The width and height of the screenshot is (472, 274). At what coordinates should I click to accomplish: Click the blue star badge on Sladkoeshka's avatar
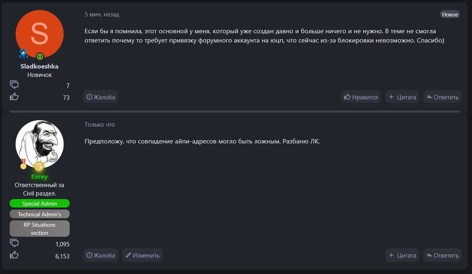[24, 54]
